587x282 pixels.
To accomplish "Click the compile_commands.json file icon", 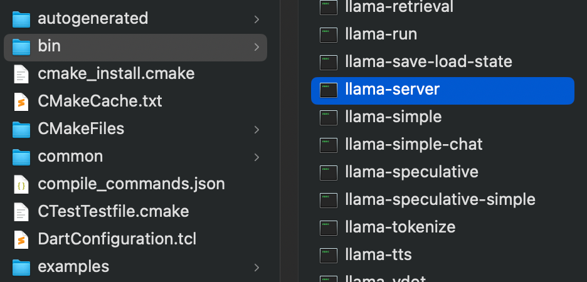I will 21,184.
